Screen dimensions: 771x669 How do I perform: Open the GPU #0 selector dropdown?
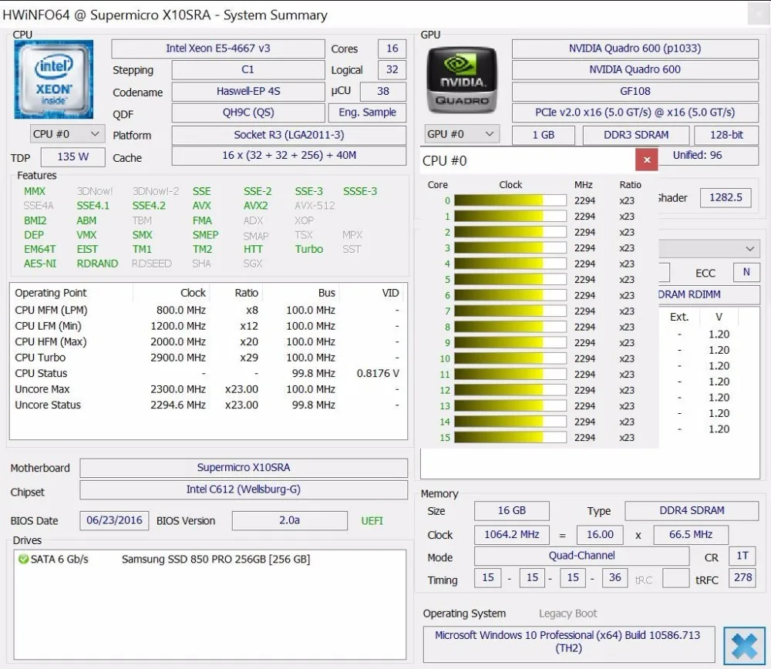[x=462, y=133]
